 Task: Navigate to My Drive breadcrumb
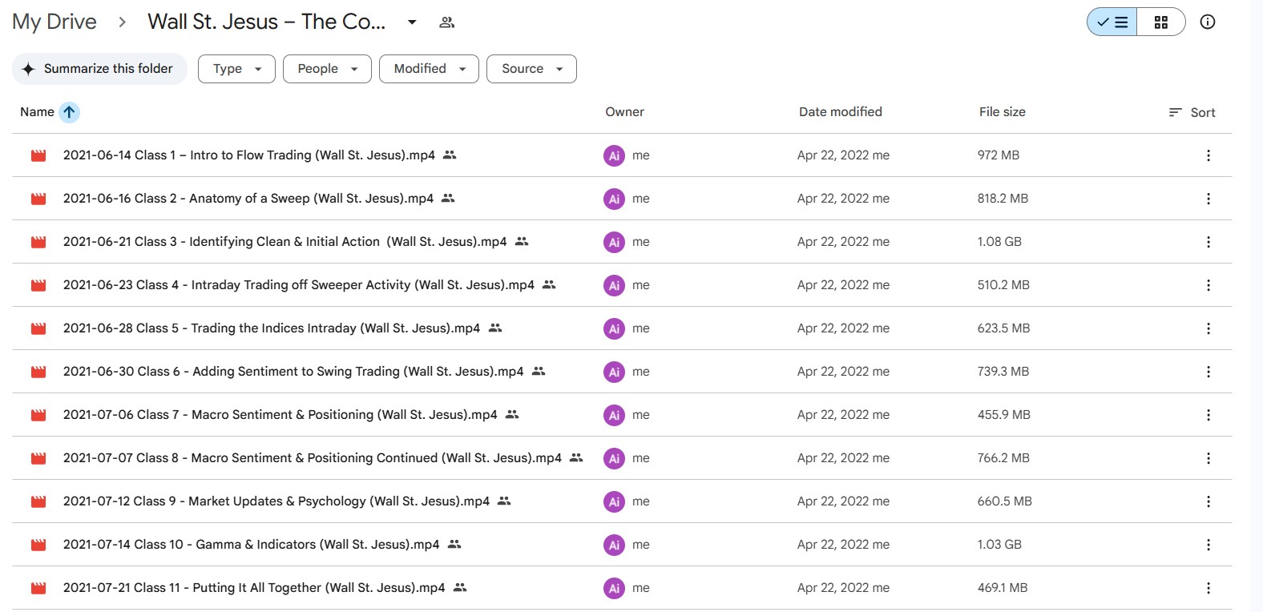pos(54,22)
